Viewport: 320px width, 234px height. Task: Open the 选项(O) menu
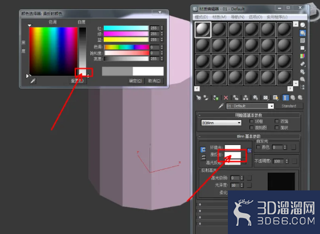256,17
